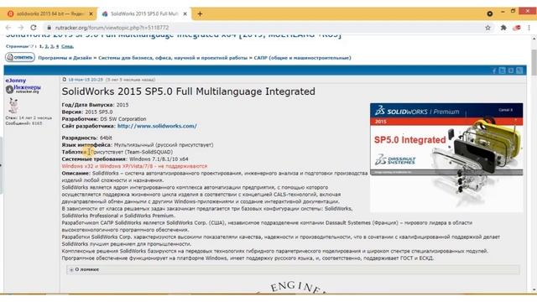Open the Chrome three-dot menu
The height and width of the screenshot is (302, 537).
pos(529,28)
